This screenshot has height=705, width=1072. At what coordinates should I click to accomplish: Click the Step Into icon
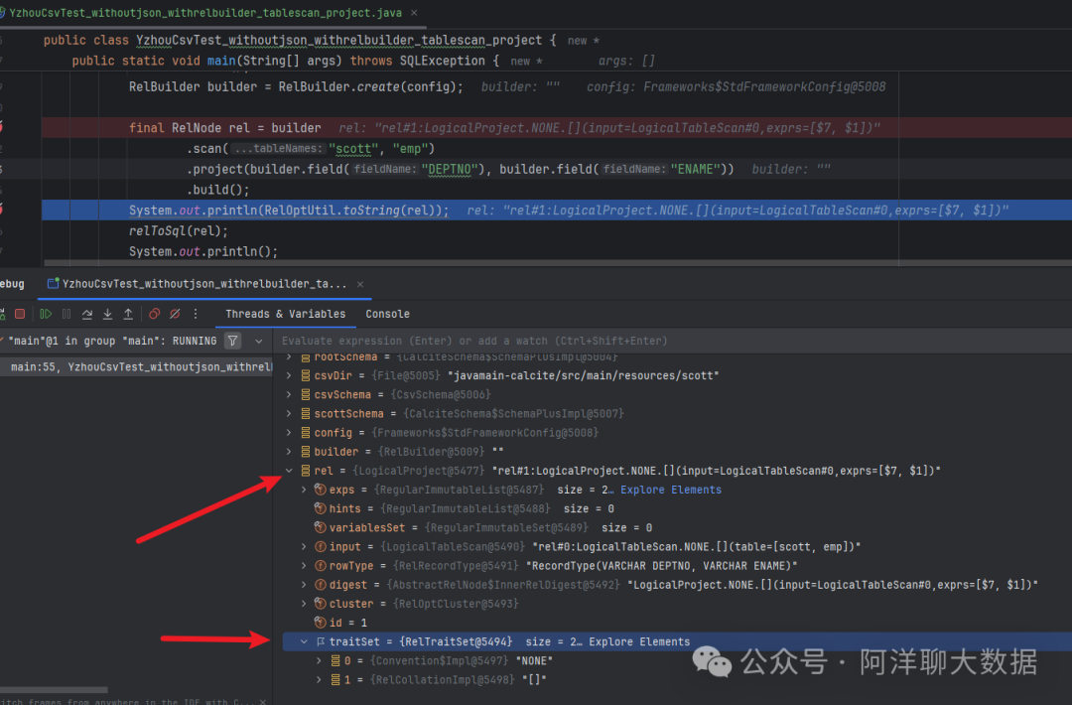(107, 314)
